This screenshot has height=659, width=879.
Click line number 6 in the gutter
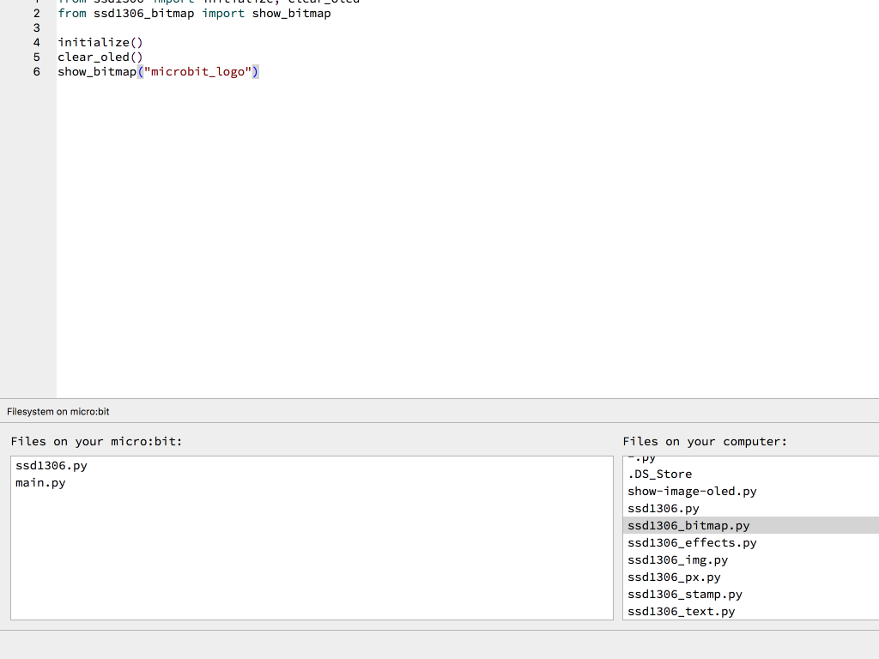point(37,72)
